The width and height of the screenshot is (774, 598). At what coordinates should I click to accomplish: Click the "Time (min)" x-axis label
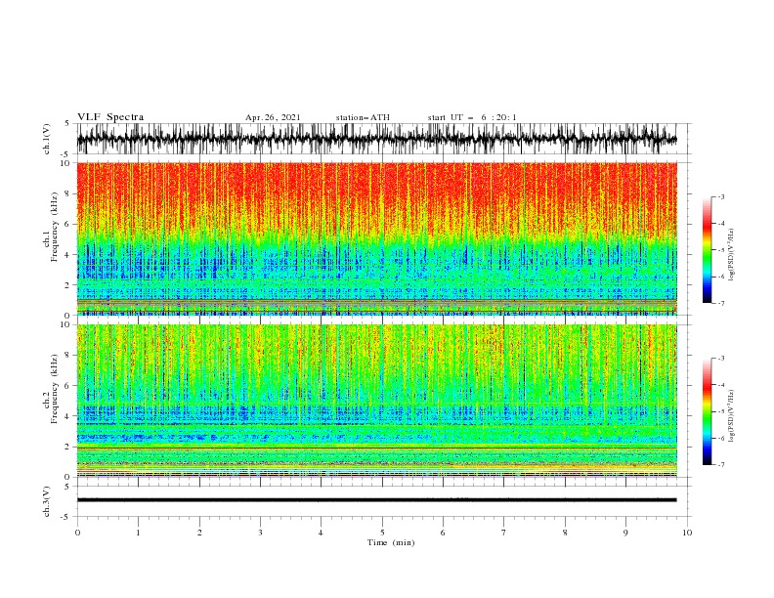[391, 542]
